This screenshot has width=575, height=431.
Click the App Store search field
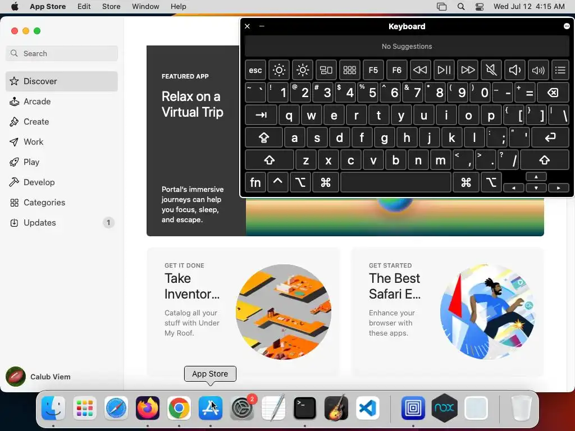pos(62,53)
